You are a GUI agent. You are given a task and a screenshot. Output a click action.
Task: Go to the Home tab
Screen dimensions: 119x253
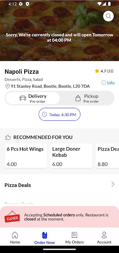pos(15,238)
